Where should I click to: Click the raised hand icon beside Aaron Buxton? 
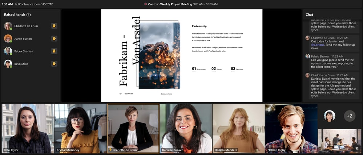pyautogui.click(x=54, y=38)
